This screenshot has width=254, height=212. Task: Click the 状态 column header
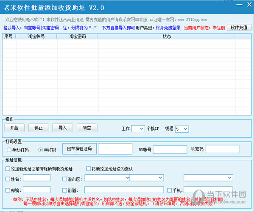(x=167, y=36)
